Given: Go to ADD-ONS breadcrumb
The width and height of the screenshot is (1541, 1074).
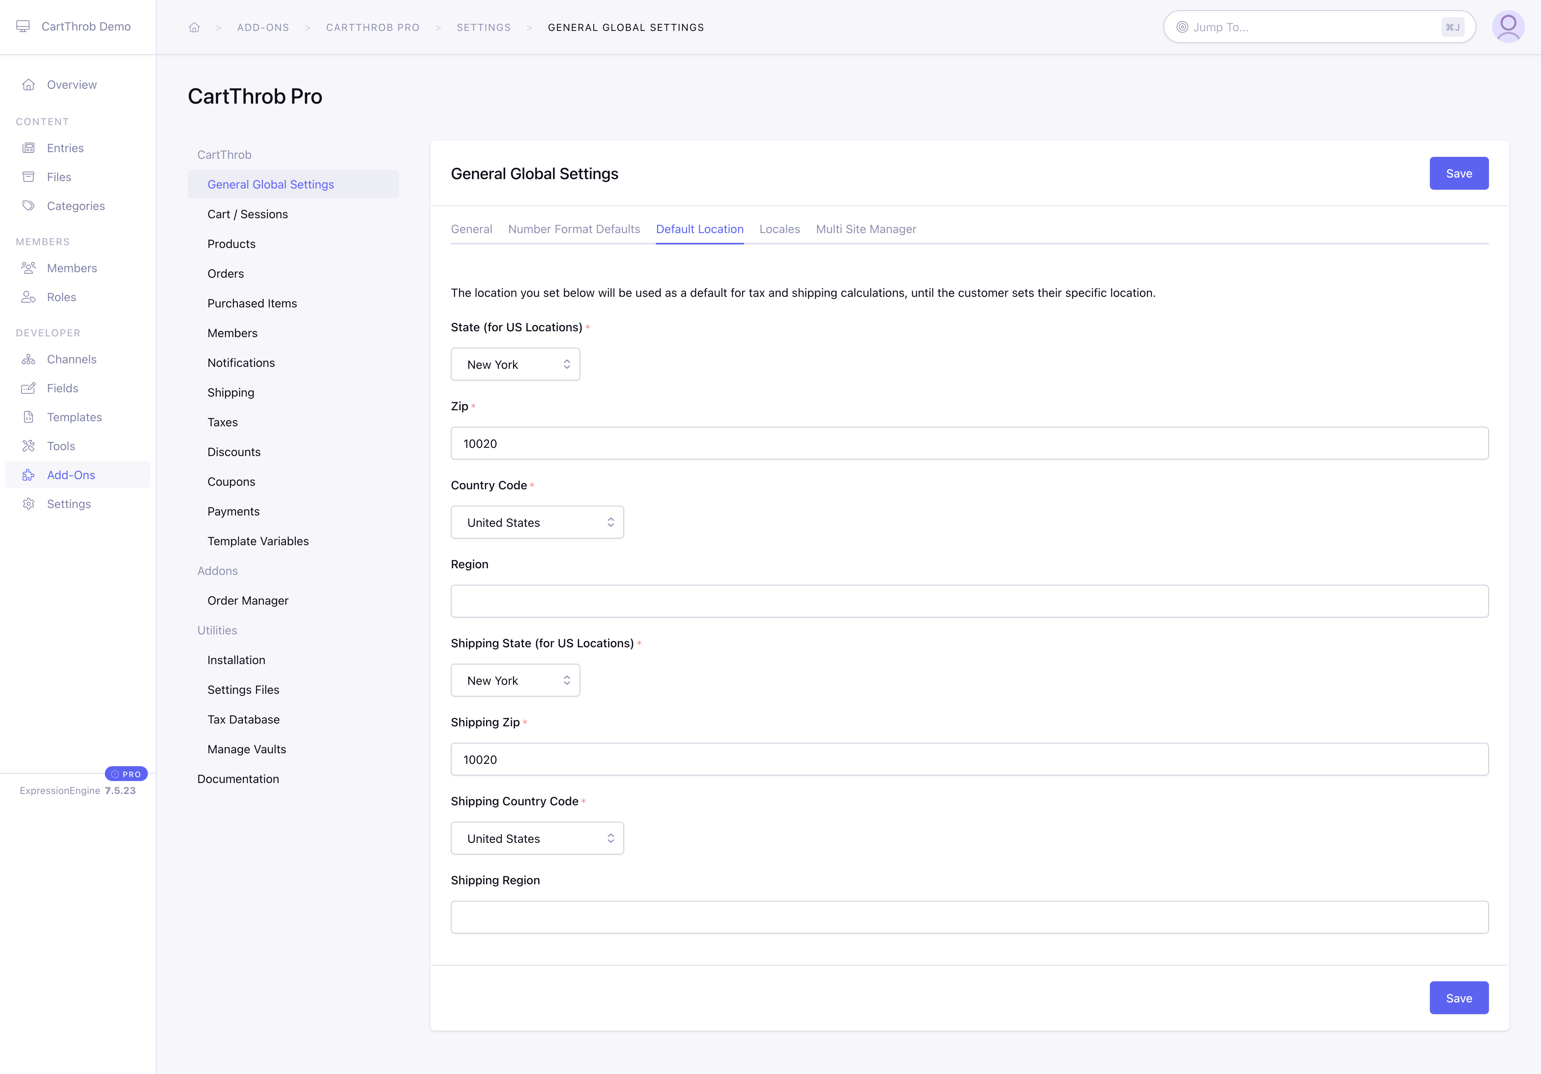Looking at the screenshot, I should coord(263,27).
